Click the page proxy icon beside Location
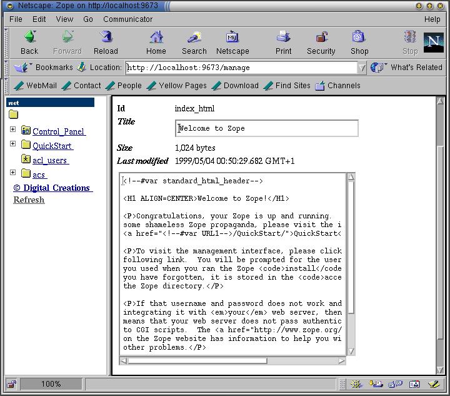 tap(81, 67)
